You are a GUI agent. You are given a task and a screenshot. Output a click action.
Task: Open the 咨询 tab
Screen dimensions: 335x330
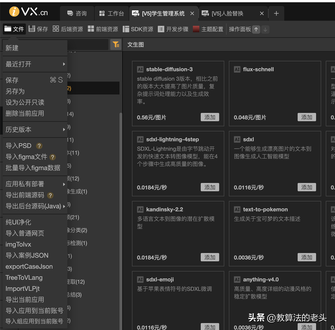click(x=77, y=14)
